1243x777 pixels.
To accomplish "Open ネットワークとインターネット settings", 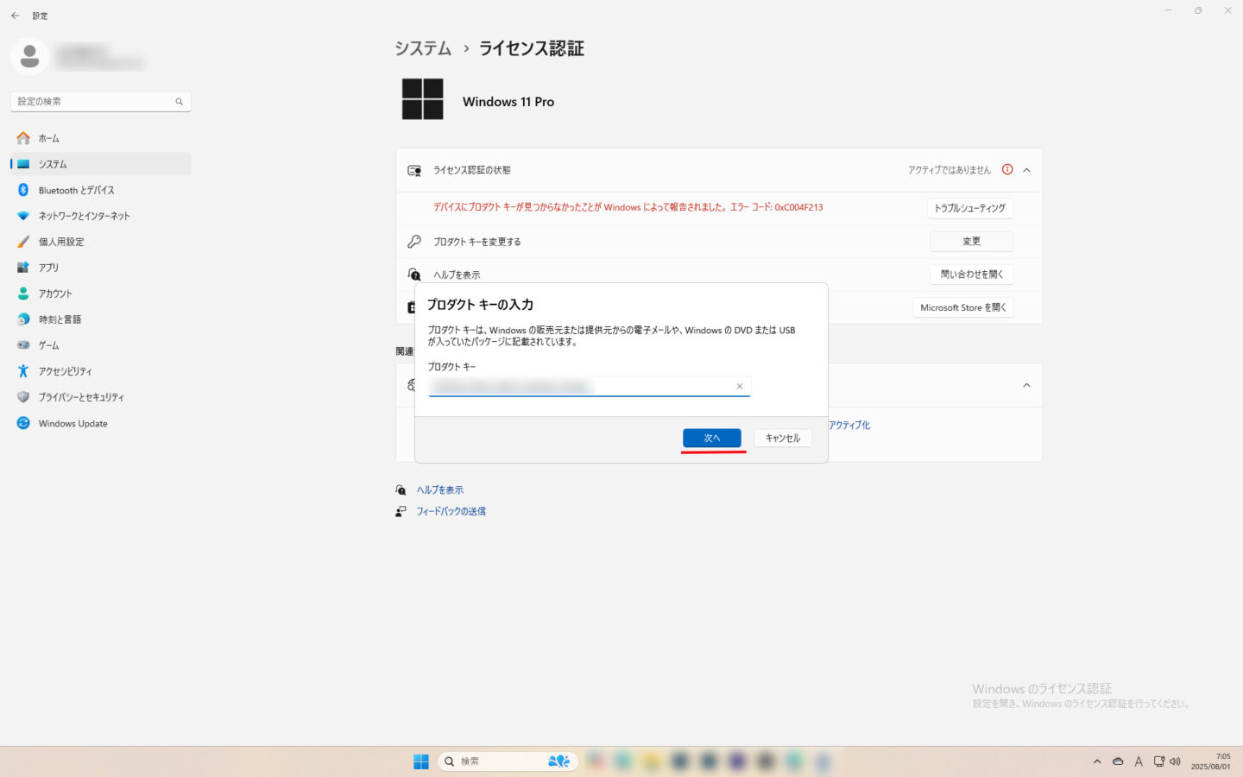I will (x=101, y=216).
